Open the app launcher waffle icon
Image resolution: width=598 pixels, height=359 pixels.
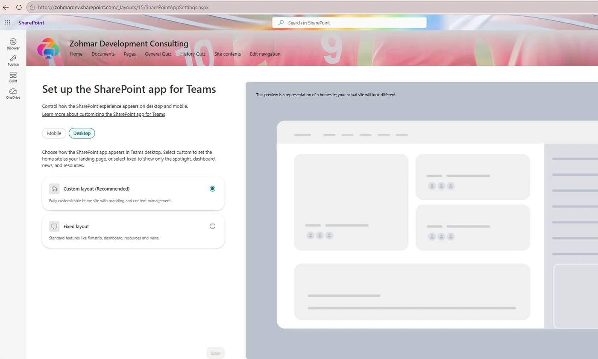click(x=8, y=22)
